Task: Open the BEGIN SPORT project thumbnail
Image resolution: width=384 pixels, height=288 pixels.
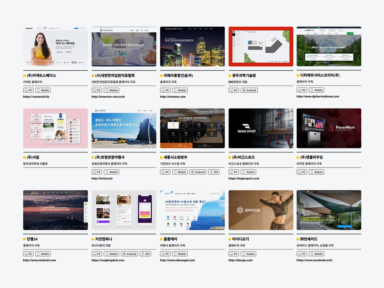Action: tap(261, 128)
